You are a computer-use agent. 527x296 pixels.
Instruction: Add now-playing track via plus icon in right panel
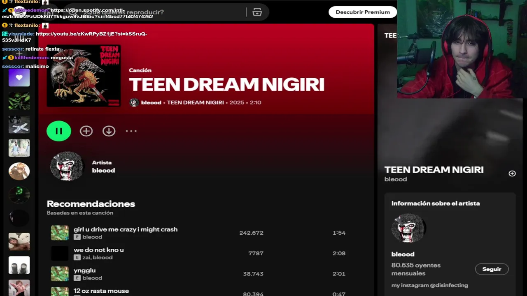512,173
